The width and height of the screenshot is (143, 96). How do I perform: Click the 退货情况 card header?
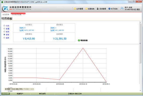(x=60, y=25)
